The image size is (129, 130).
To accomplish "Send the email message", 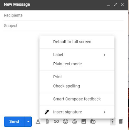I will point(14,122).
